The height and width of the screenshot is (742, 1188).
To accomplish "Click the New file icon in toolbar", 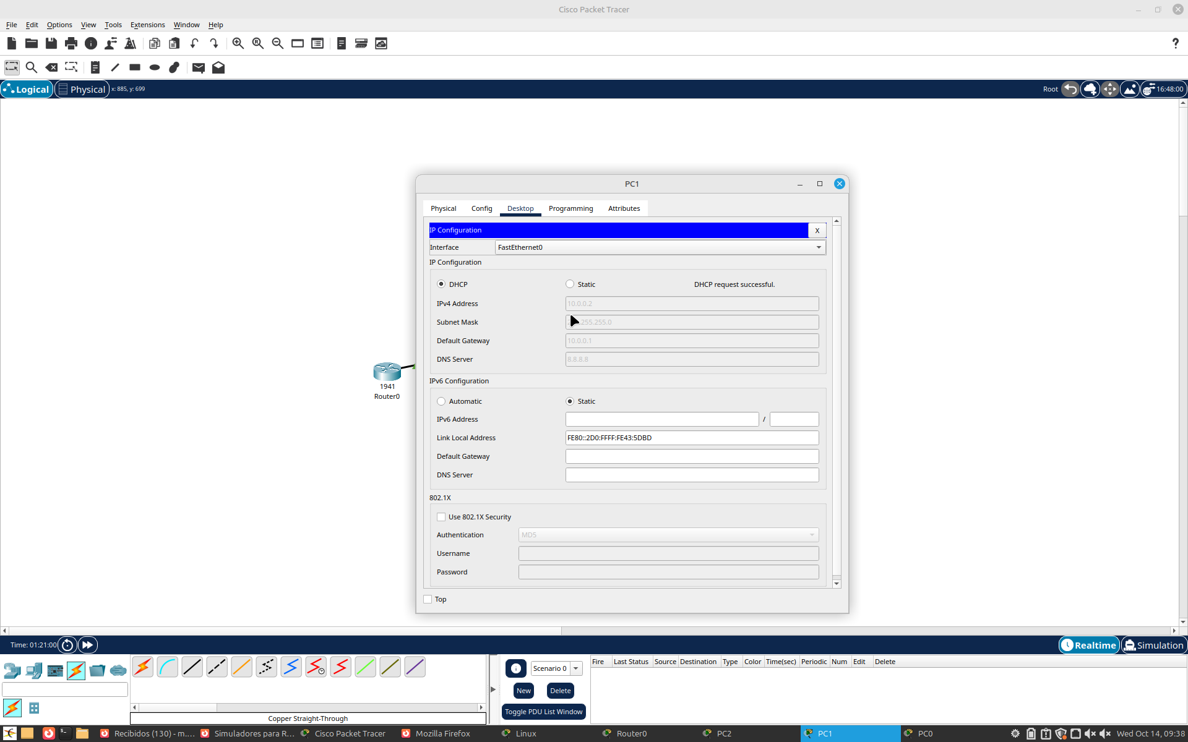I will pos(12,43).
